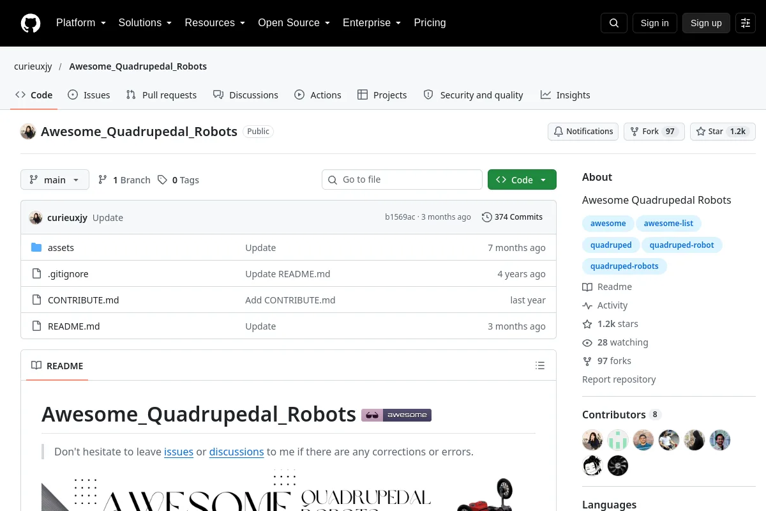The image size is (766, 511).
Task: Open the GitHub logo homepage
Action: coord(31,23)
